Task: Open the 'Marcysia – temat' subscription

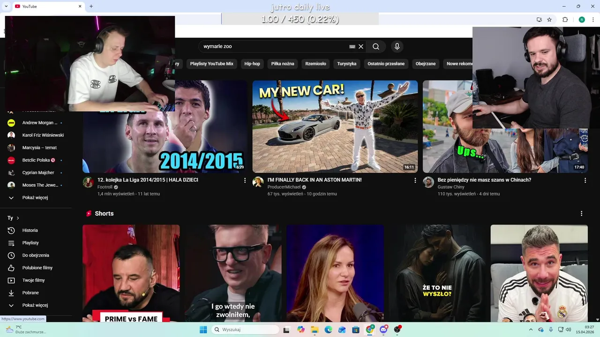Action: [36, 147]
